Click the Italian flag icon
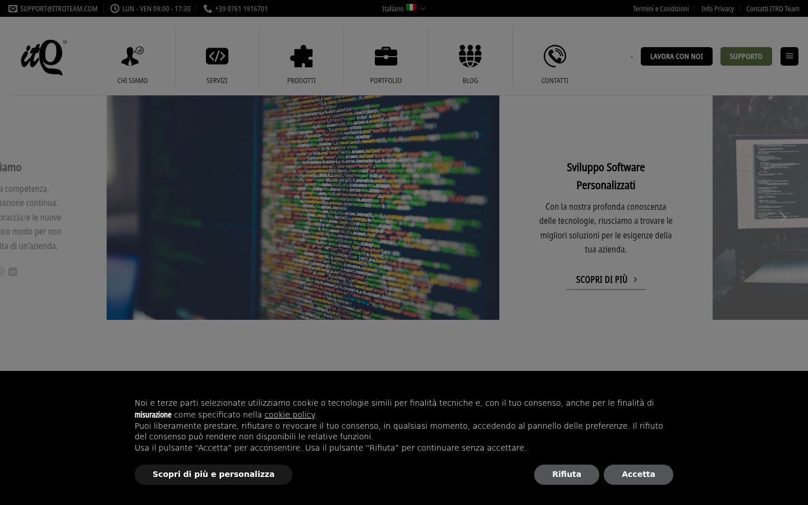 pos(411,8)
